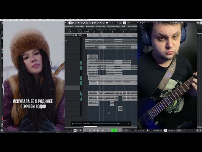202x152 pixels.
Task: Expand the embedded video player fullscreen icon
Action: [129, 124]
